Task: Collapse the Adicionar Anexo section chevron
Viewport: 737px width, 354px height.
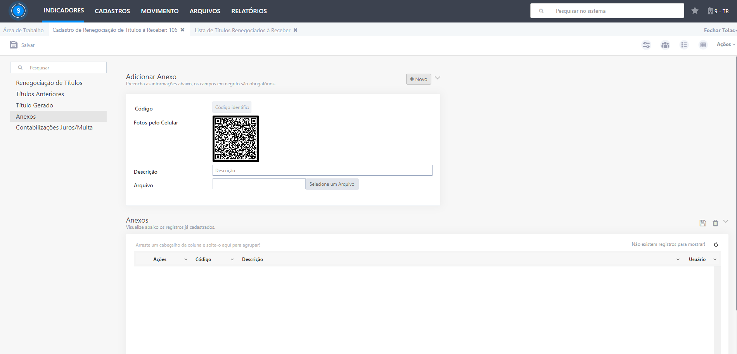Action: [438, 78]
